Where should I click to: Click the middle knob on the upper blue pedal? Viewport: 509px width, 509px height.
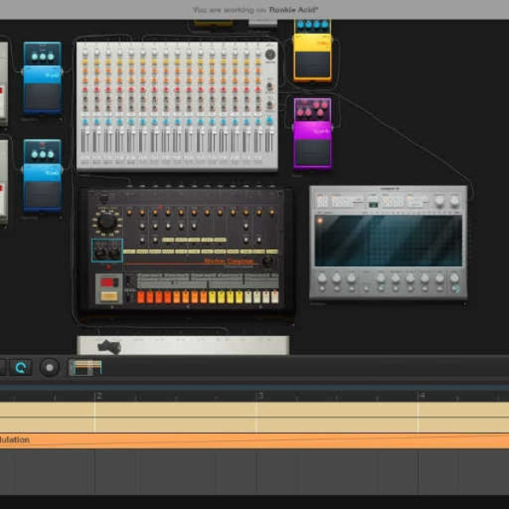pos(43,57)
